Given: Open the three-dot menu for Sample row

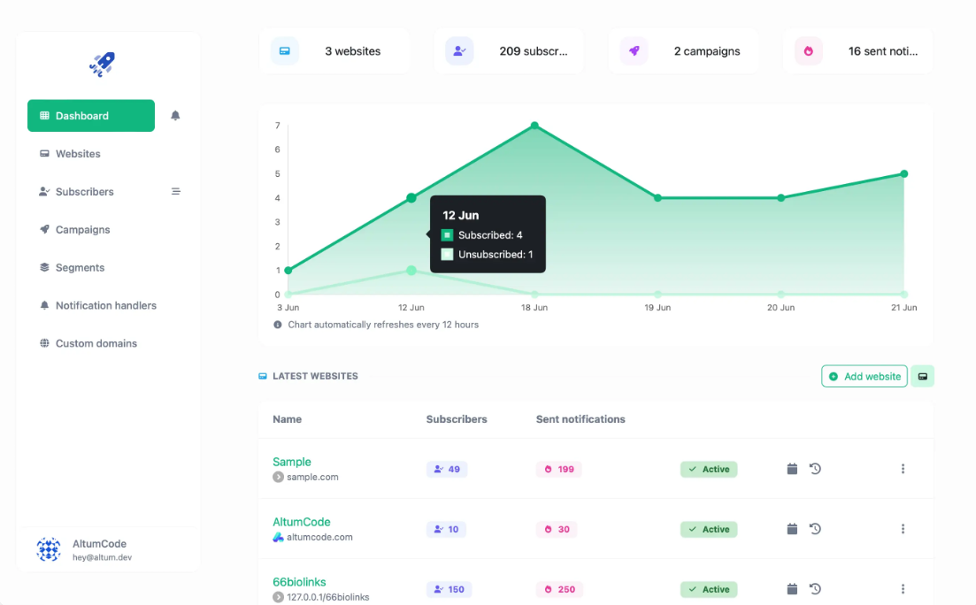Looking at the screenshot, I should point(903,469).
